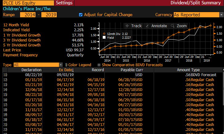Screen dimensions: 224x134
Task: Click the 12mth Div legend marker
Action: (104, 33)
